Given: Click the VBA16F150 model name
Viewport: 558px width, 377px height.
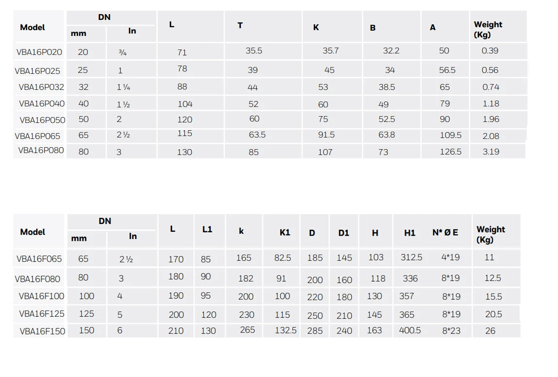Looking at the screenshot, I should (x=42, y=331).
